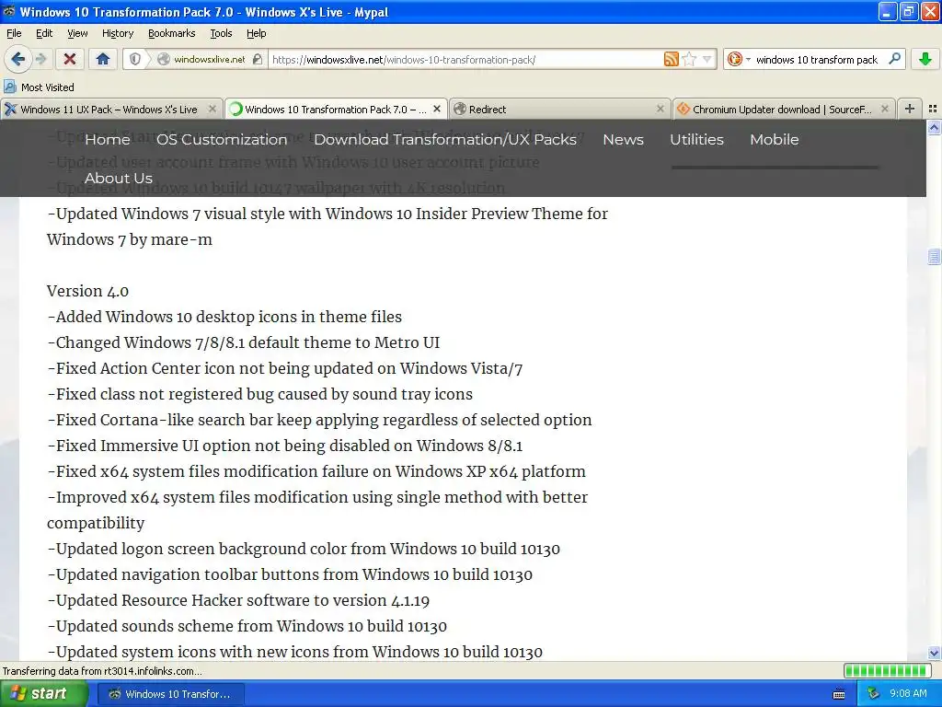Show all tabs list button
The width and height of the screenshot is (942, 707).
(933, 109)
